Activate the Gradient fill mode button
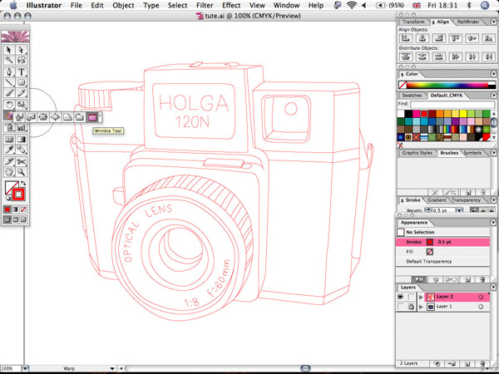499x374 pixels. 15,209
